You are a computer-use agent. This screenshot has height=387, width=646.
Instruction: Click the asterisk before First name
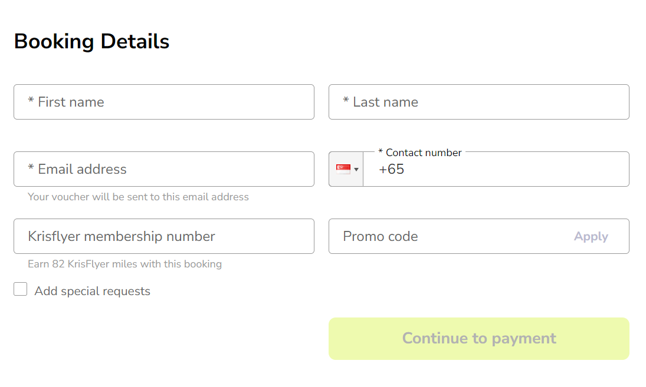31,100
